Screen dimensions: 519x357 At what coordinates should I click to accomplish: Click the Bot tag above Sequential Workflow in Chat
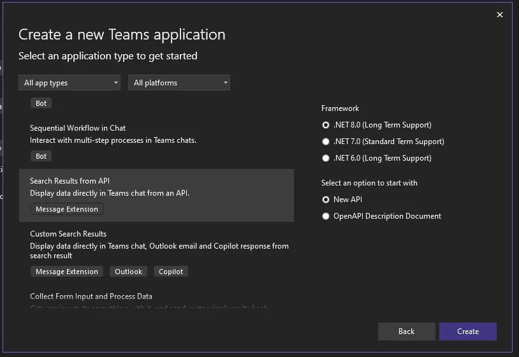pos(41,103)
